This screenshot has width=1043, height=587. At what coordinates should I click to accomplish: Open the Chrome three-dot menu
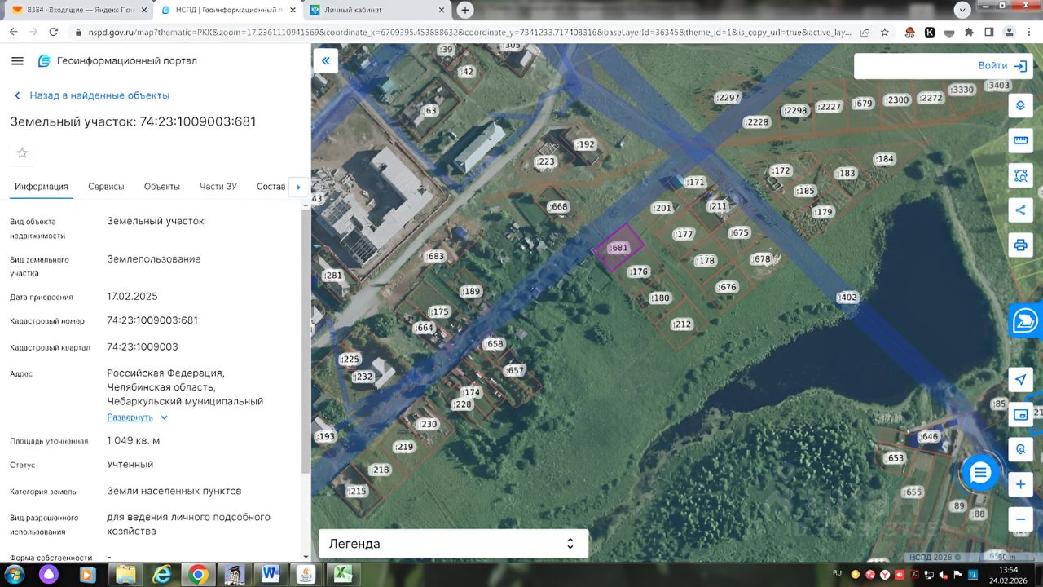[x=1028, y=33]
